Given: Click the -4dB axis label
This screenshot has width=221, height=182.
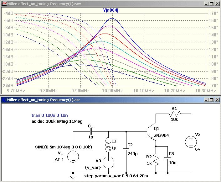Looking at the screenshot, I should pos(8,13).
